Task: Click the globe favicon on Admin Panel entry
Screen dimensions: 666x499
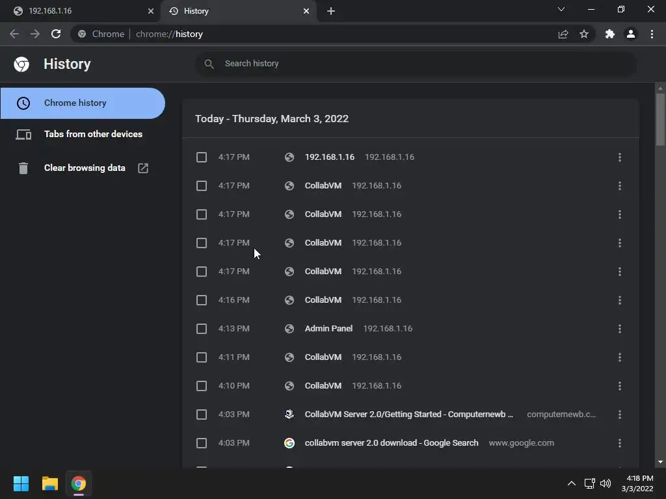Action: tap(289, 329)
